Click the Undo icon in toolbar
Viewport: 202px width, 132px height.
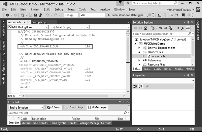(47, 15)
